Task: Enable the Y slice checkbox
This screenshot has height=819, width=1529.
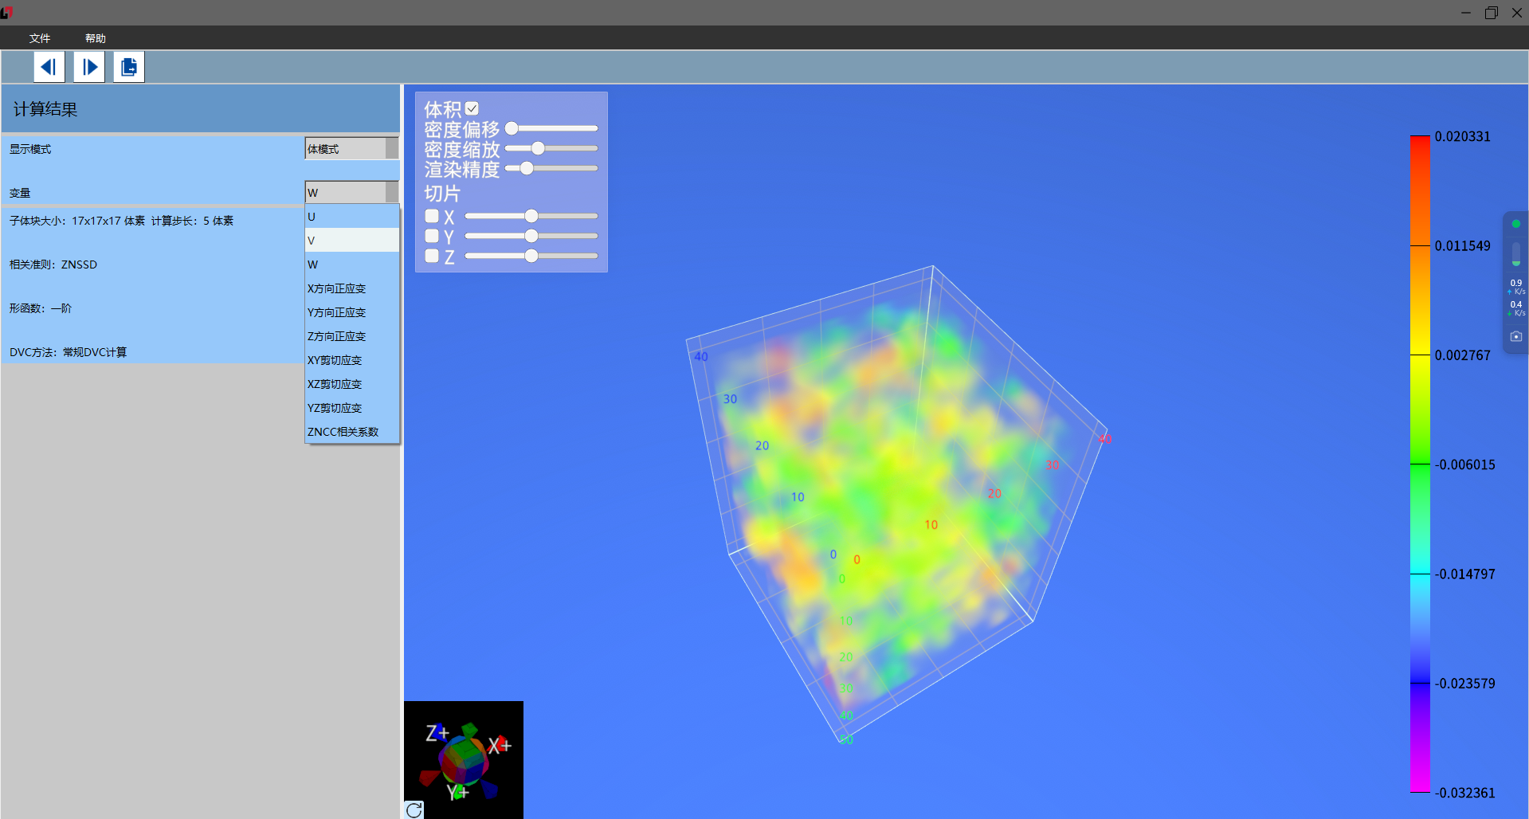Action: pyautogui.click(x=432, y=236)
